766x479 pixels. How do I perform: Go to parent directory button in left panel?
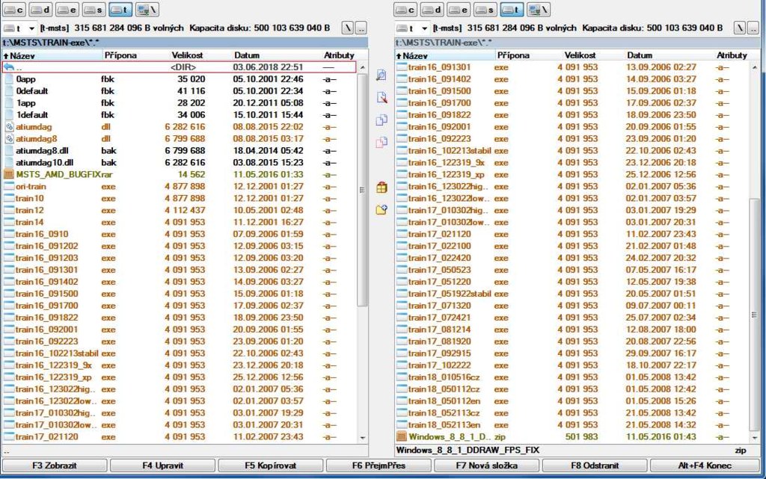pos(362,28)
